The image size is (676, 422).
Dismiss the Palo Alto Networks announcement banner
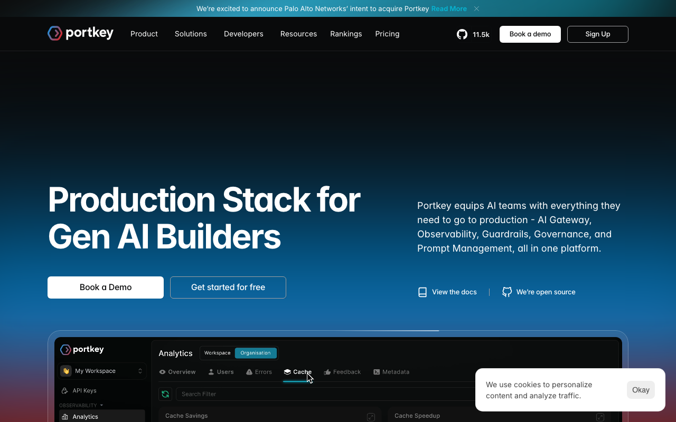pos(476,8)
